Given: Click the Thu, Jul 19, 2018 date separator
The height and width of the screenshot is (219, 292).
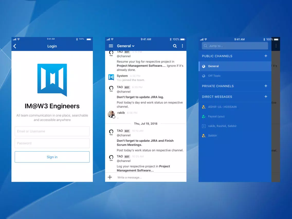Looking at the screenshot, I should (x=146, y=123).
